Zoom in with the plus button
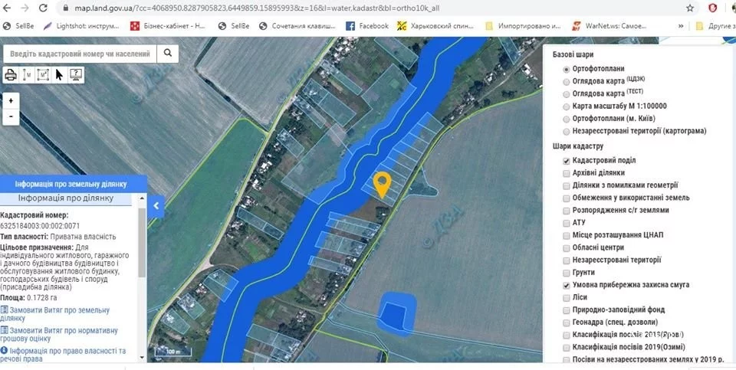The width and height of the screenshot is (736, 370). point(11,101)
